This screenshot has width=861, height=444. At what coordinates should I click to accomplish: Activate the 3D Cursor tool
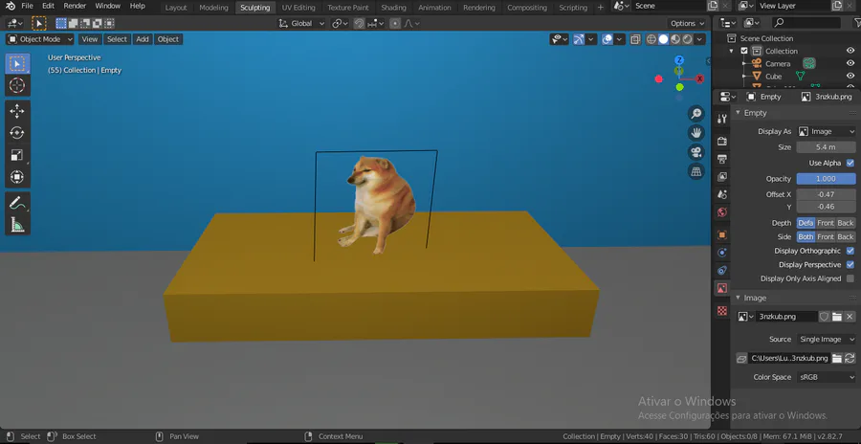coord(17,85)
